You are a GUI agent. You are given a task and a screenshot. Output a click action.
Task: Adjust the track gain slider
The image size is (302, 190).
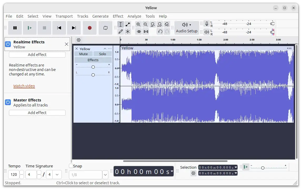[93, 67]
